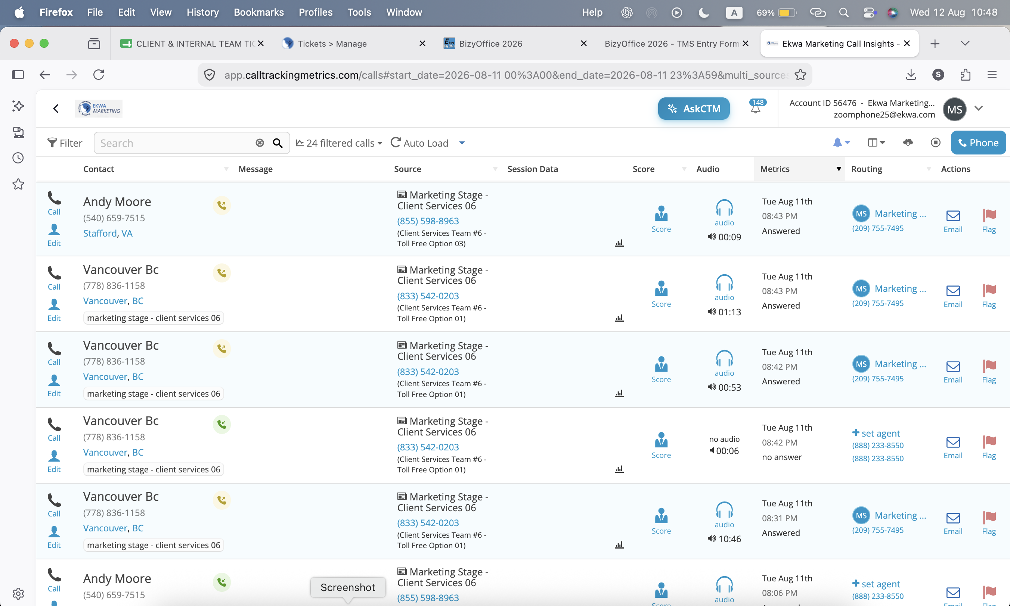The height and width of the screenshot is (606, 1010).
Task: Score the Andy Moore 08:43 PM call
Action: 661,219
